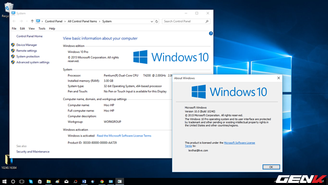Open Remote settings link
This screenshot has height=185, width=328.
click(x=27, y=51)
